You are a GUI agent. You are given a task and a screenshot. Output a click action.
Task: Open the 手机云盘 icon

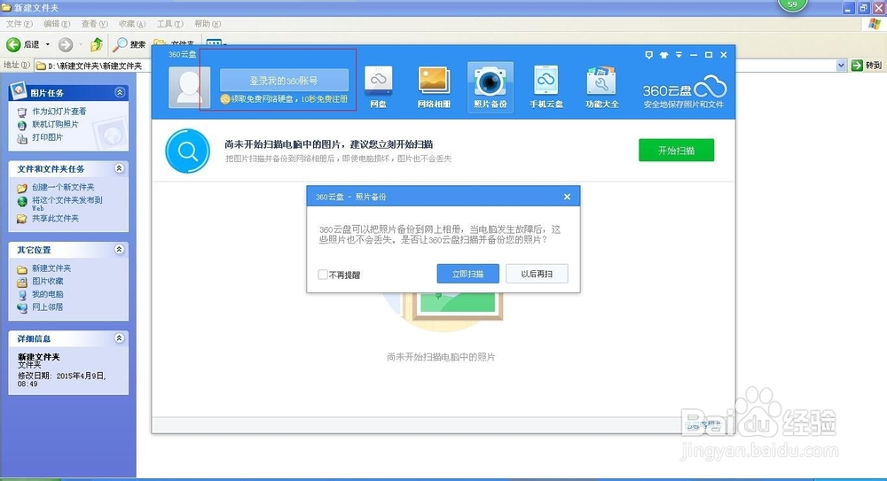[x=546, y=87]
